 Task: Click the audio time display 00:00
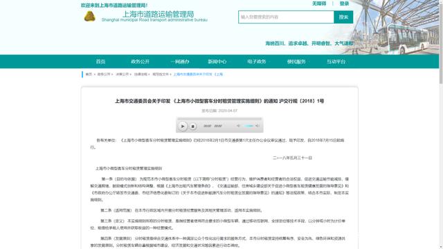click(x=213, y=126)
